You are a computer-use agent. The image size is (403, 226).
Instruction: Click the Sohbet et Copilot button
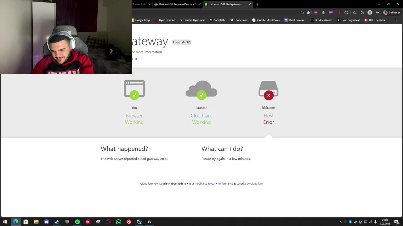[391, 13]
